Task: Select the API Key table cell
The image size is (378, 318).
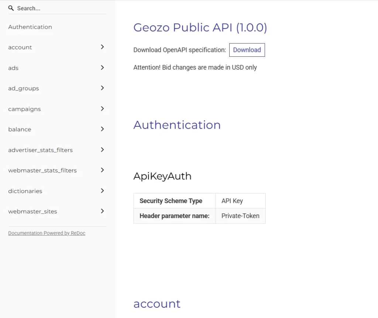Action: click(240, 201)
